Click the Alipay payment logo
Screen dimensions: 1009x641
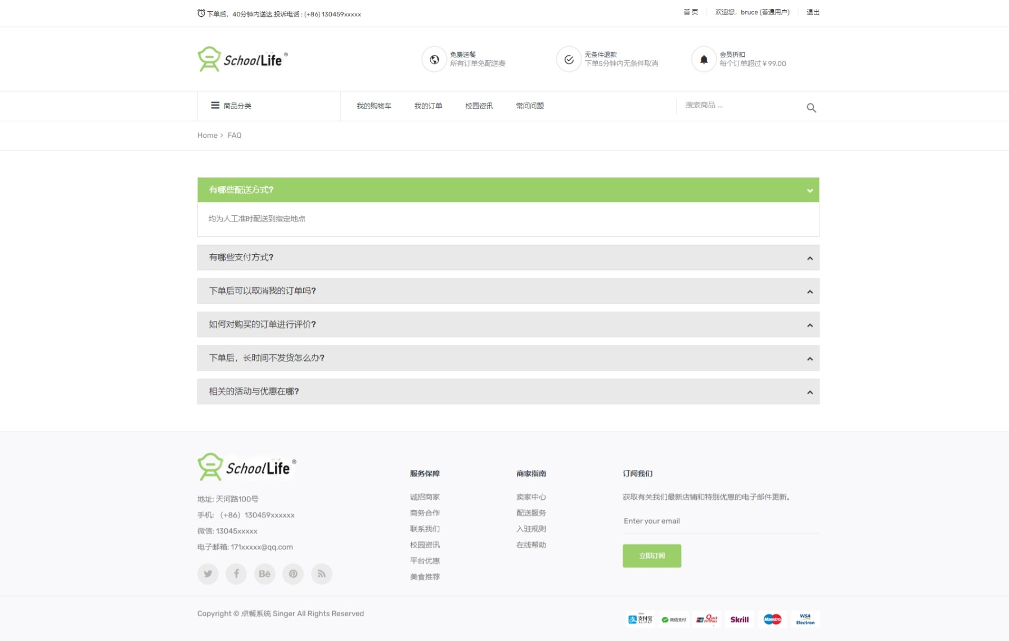[640, 619]
